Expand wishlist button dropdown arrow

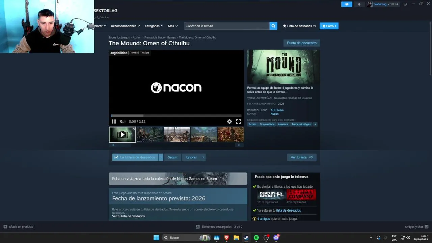click(x=161, y=157)
